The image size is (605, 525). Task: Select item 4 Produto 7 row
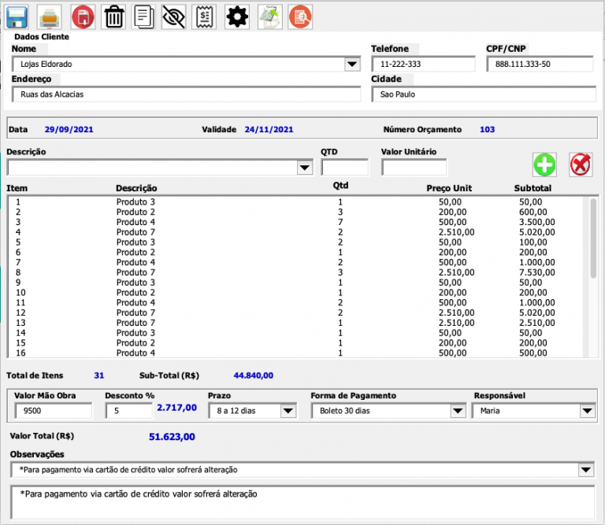pyautogui.click(x=295, y=232)
